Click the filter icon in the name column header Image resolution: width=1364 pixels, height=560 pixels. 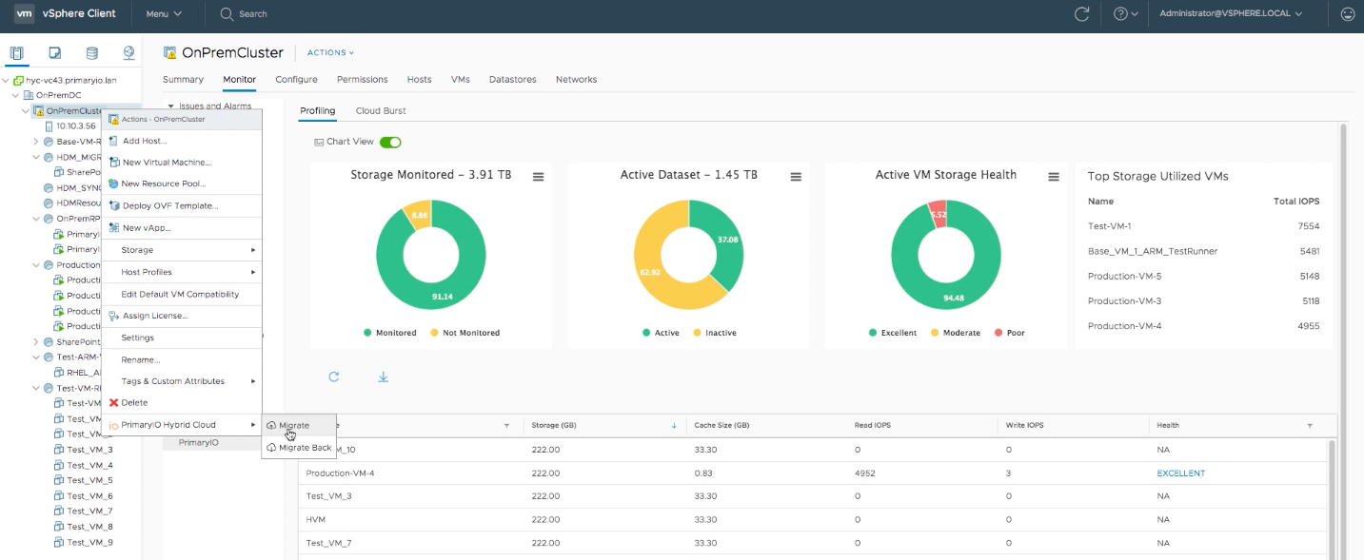point(506,426)
